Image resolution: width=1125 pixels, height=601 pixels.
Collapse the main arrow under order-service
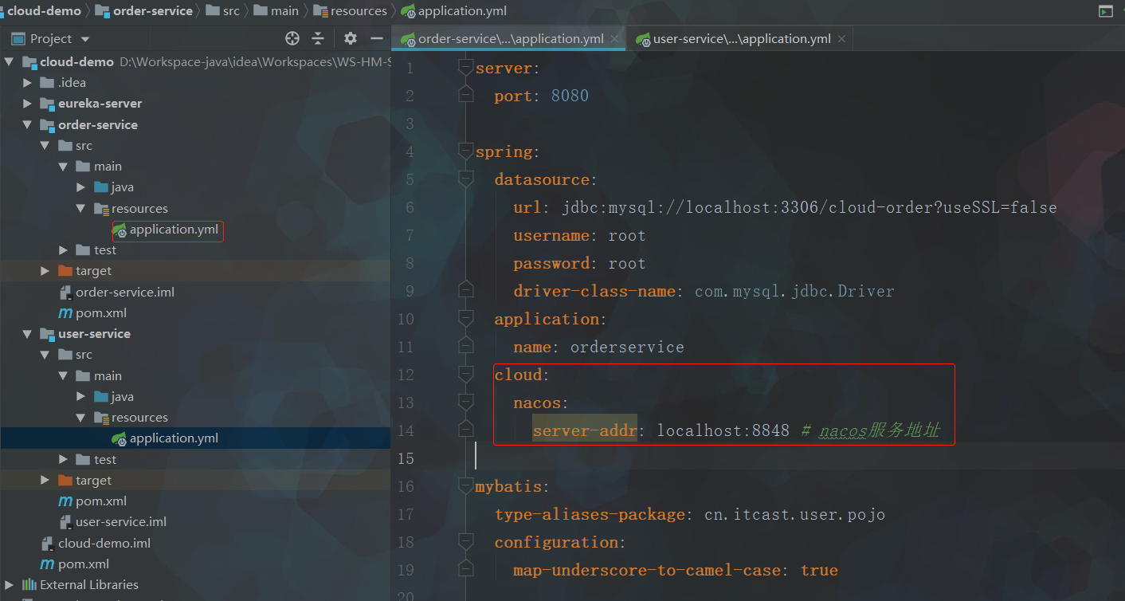tap(63, 167)
